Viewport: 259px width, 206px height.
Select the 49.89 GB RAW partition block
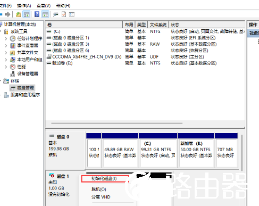[x=120, y=150]
